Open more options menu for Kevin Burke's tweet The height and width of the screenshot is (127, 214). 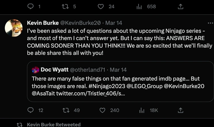click(x=210, y=23)
